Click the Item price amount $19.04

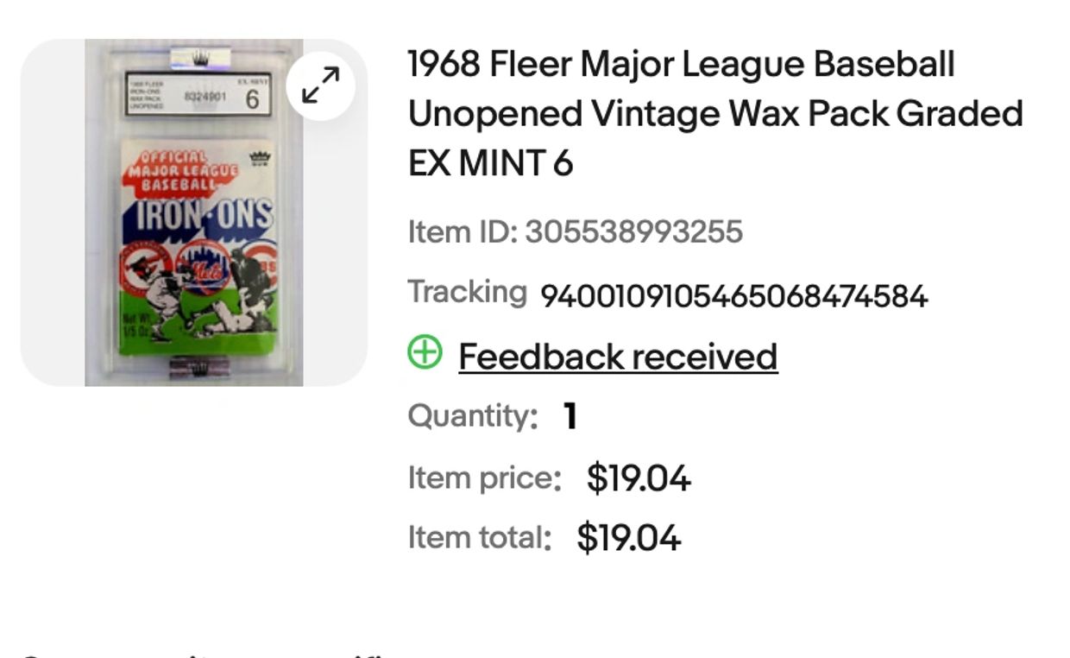coord(639,478)
